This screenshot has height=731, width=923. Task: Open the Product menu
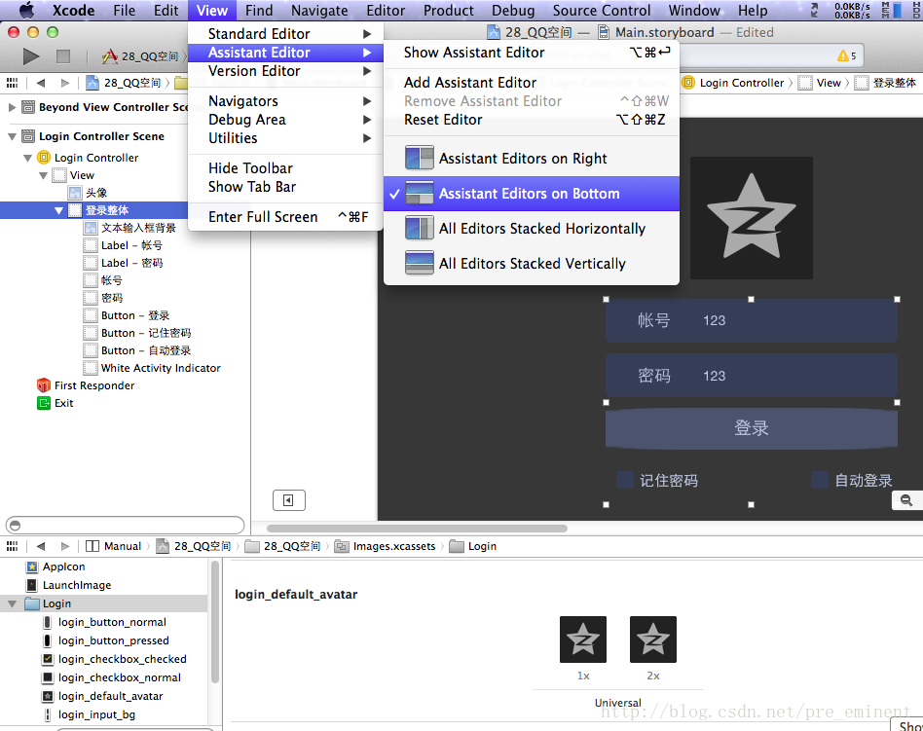449,11
